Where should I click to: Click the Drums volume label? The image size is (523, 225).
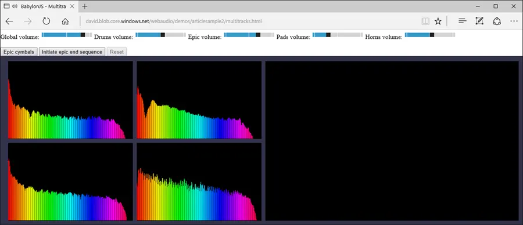pos(114,37)
